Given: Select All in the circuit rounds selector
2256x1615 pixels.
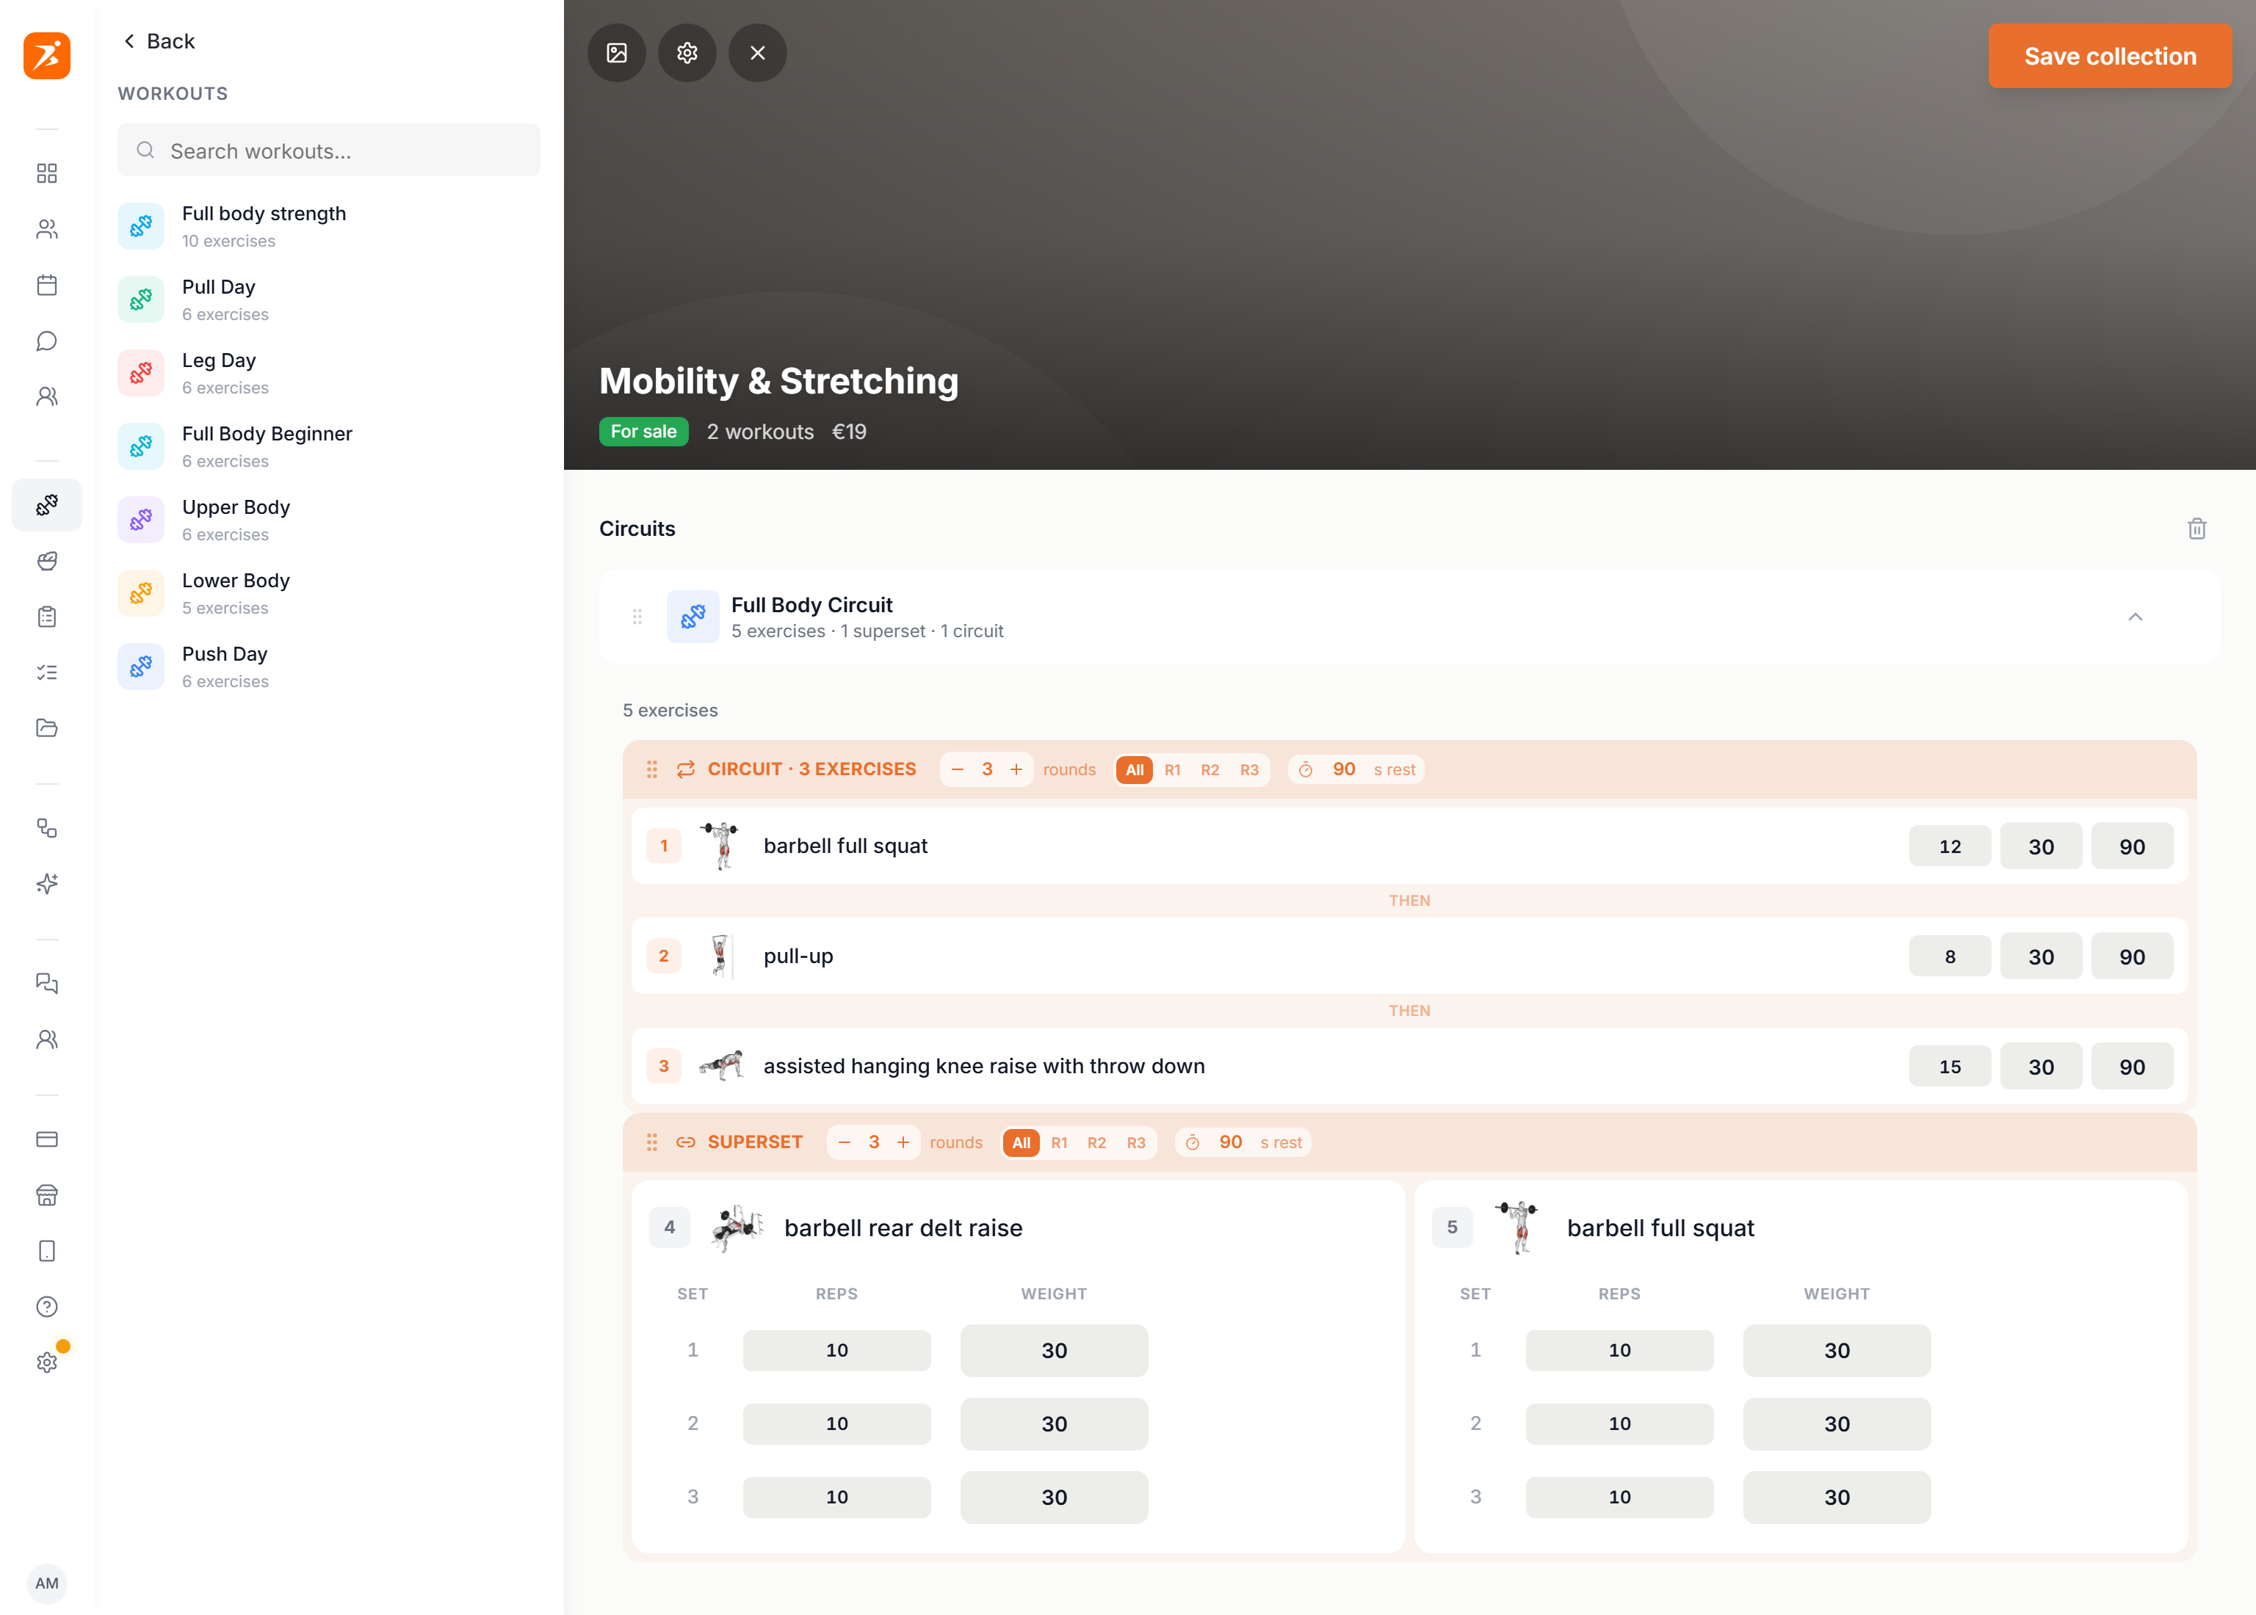Looking at the screenshot, I should coord(1134,770).
